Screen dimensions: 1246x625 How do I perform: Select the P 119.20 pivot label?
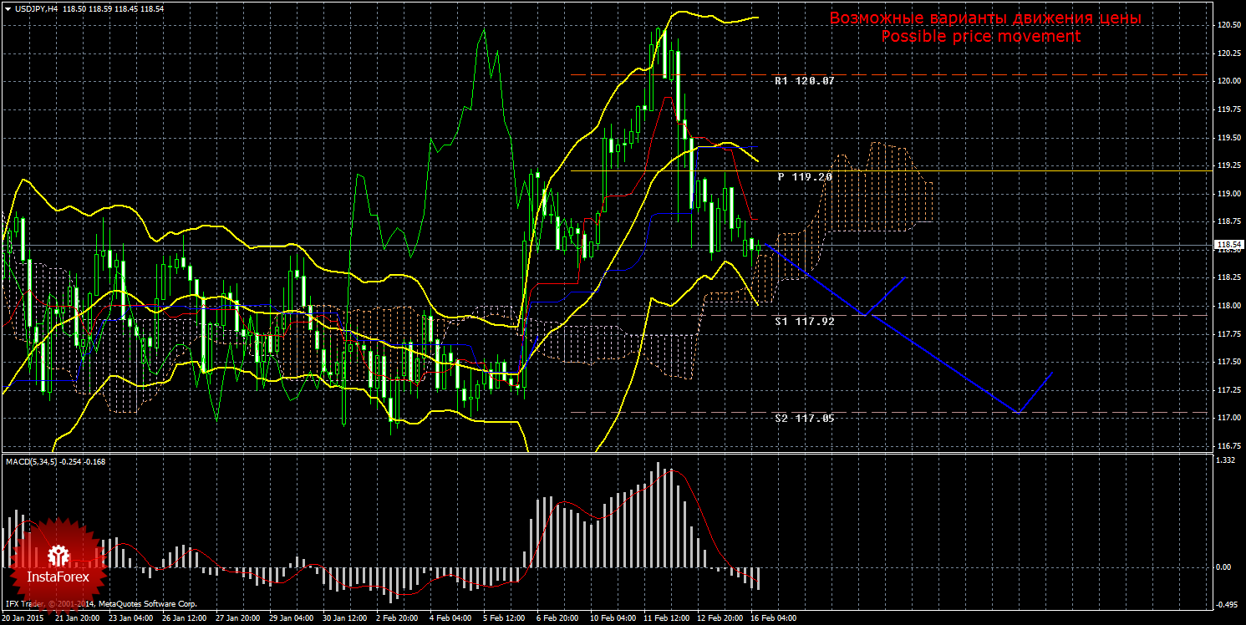coord(804,177)
